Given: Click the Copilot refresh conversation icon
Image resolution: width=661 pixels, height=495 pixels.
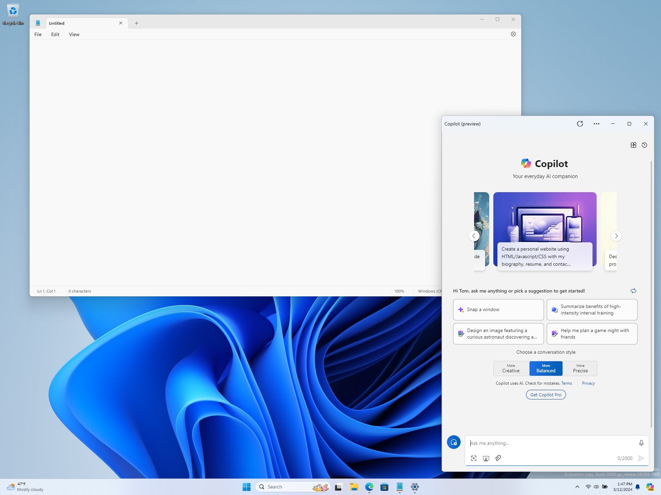Looking at the screenshot, I should click(634, 291).
